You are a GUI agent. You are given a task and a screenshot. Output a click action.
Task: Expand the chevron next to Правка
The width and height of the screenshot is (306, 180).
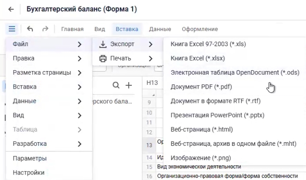coord(79,59)
